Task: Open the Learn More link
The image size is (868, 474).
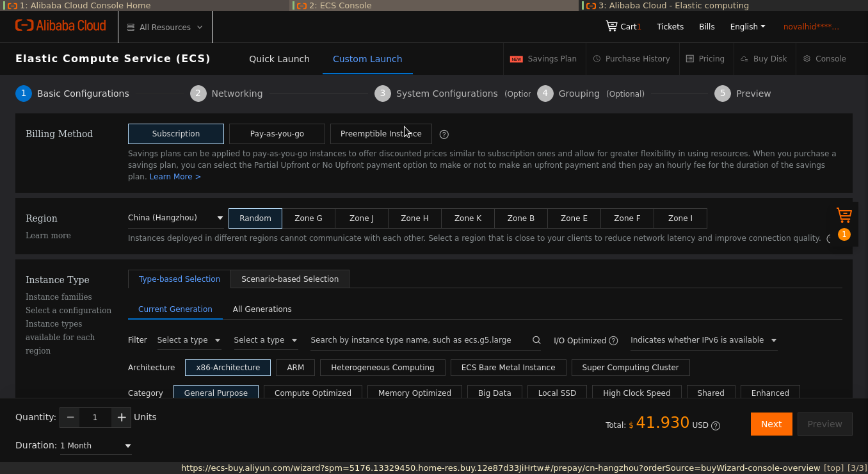Action: click(175, 177)
